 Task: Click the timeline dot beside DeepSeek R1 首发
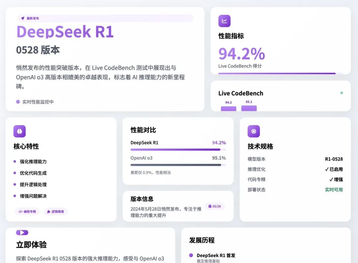(191, 255)
